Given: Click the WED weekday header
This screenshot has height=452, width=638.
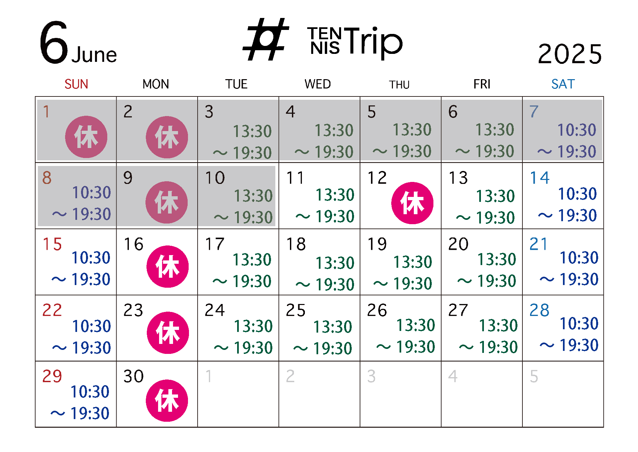Looking at the screenshot, I should pyautogui.click(x=318, y=84).
